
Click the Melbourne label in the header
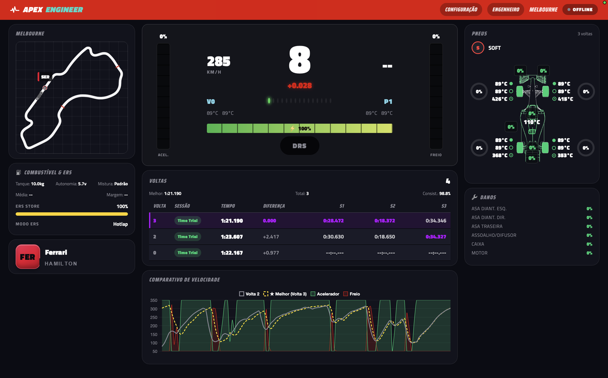click(x=543, y=9)
